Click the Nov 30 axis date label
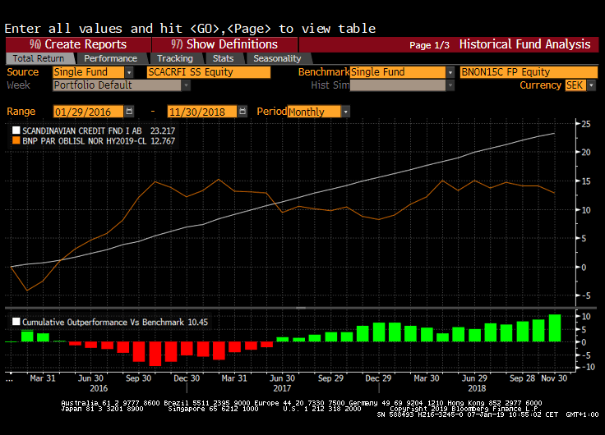Screen dimensions: 605x435 (554, 378)
